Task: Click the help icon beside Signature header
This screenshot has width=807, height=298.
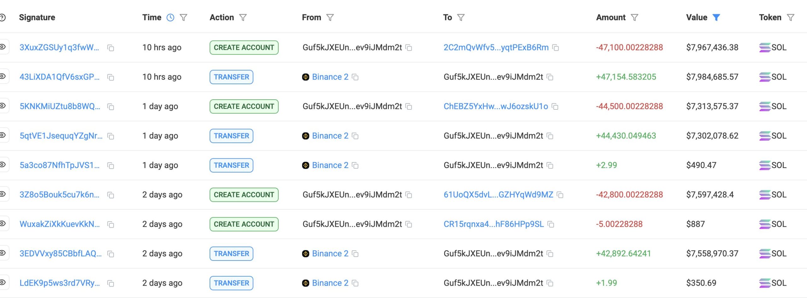Action: tap(3, 18)
